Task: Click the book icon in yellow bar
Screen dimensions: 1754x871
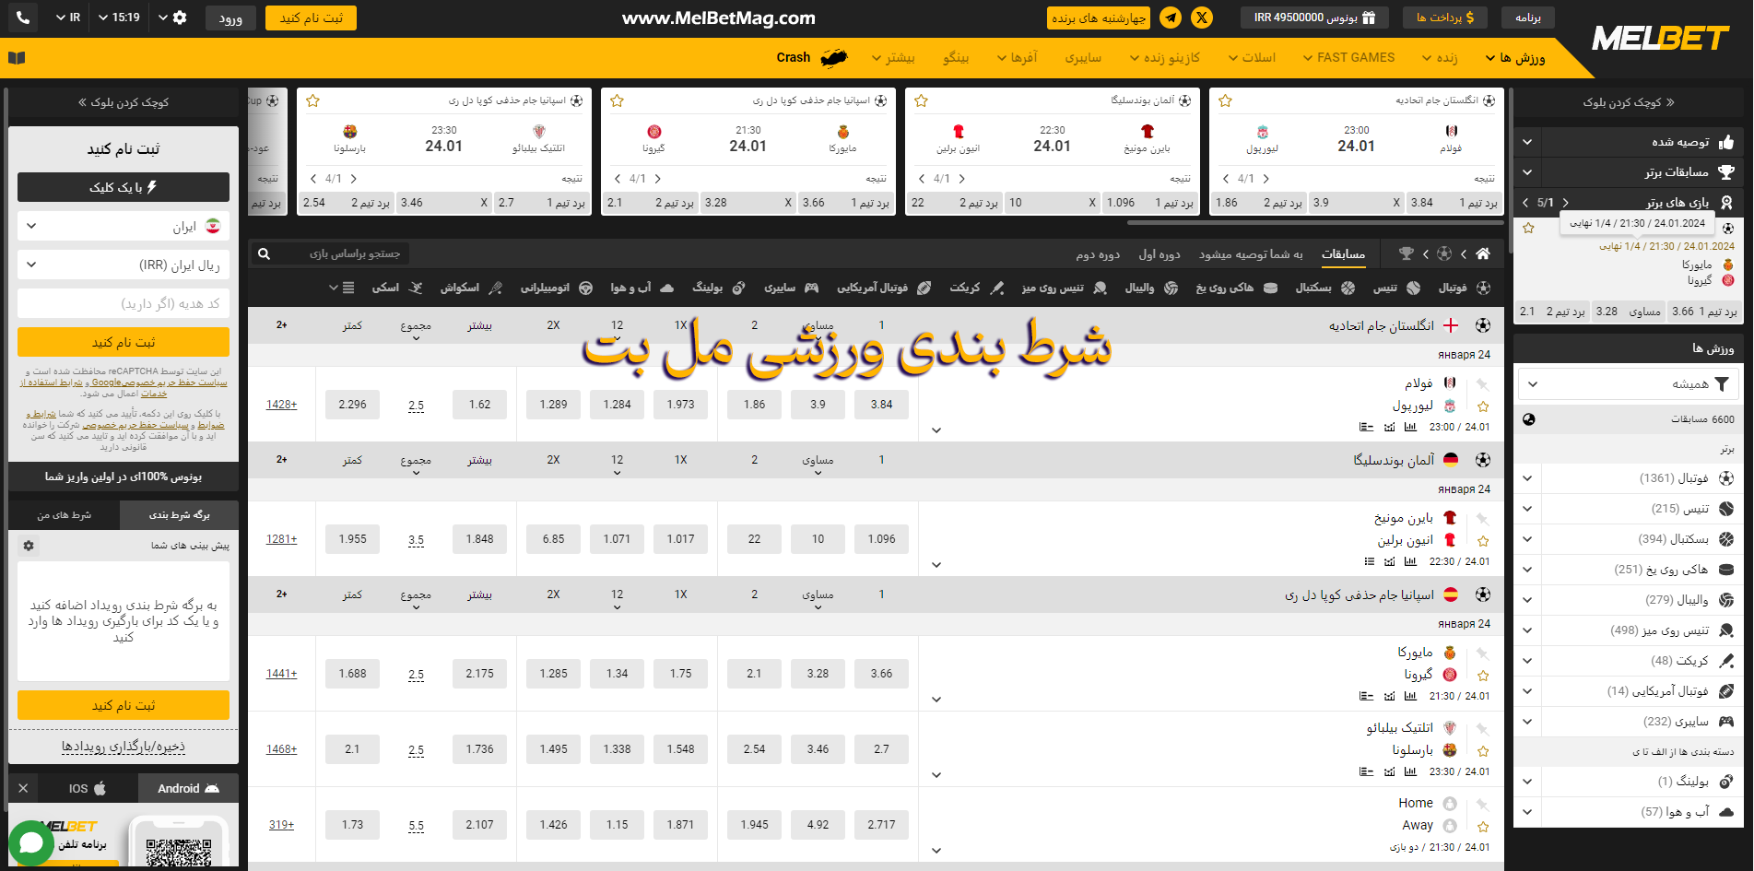Action: pos(17,58)
